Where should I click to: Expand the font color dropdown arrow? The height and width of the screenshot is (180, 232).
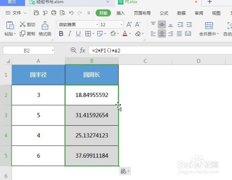click(x=130, y=33)
